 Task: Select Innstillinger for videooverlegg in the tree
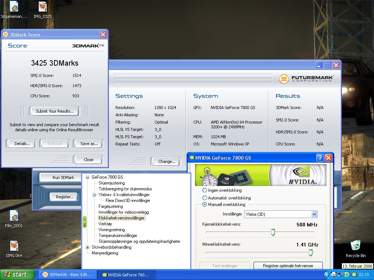123,212
